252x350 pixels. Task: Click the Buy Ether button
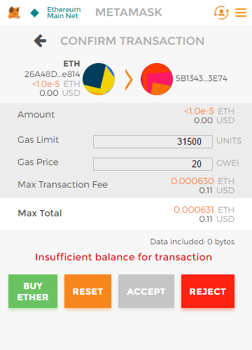(x=33, y=291)
